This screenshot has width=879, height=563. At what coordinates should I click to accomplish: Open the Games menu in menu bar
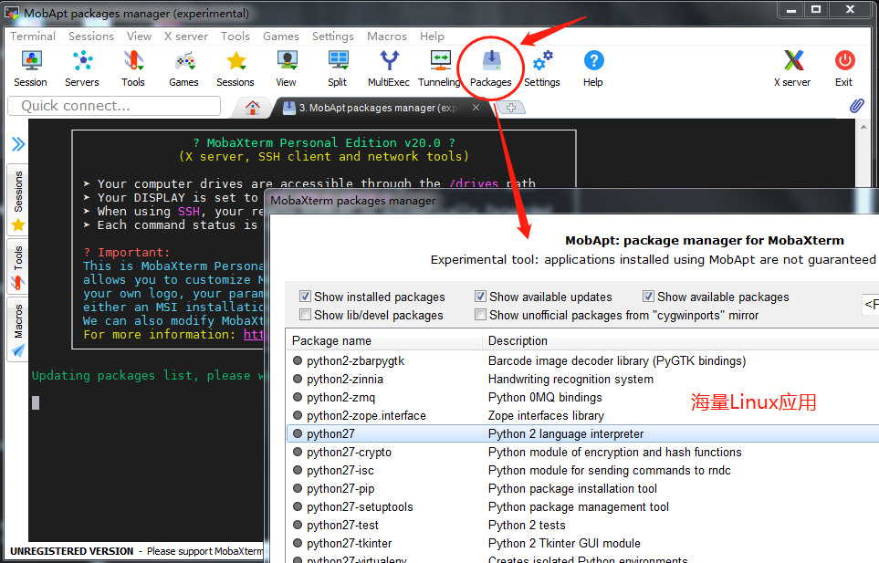281,36
